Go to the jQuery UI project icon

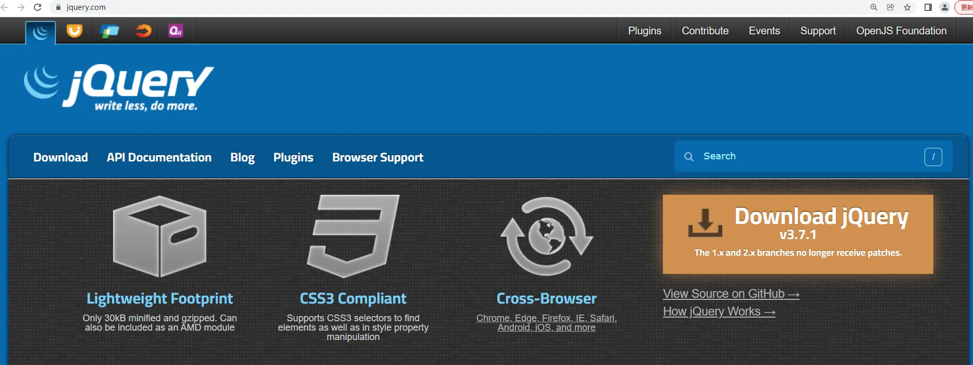pos(75,31)
